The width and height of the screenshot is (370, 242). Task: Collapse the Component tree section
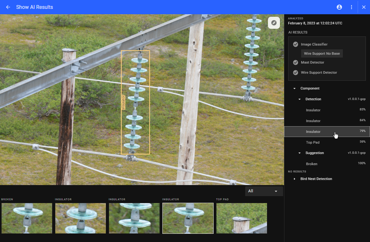[294, 89]
